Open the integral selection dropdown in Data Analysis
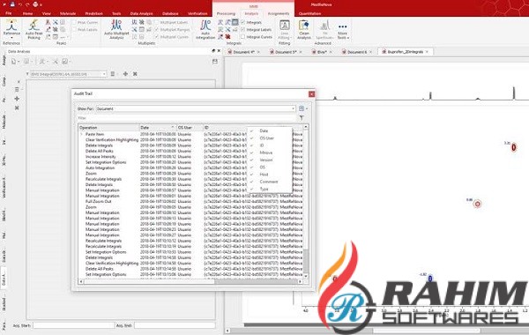Image resolution: width=529 pixels, height=335 pixels. pos(69,73)
